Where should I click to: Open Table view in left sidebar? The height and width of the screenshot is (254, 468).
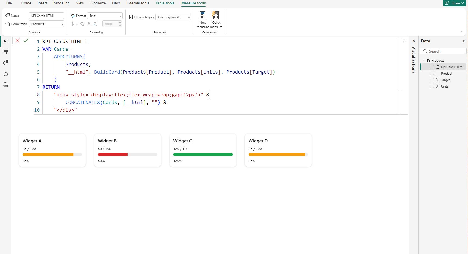(6, 52)
